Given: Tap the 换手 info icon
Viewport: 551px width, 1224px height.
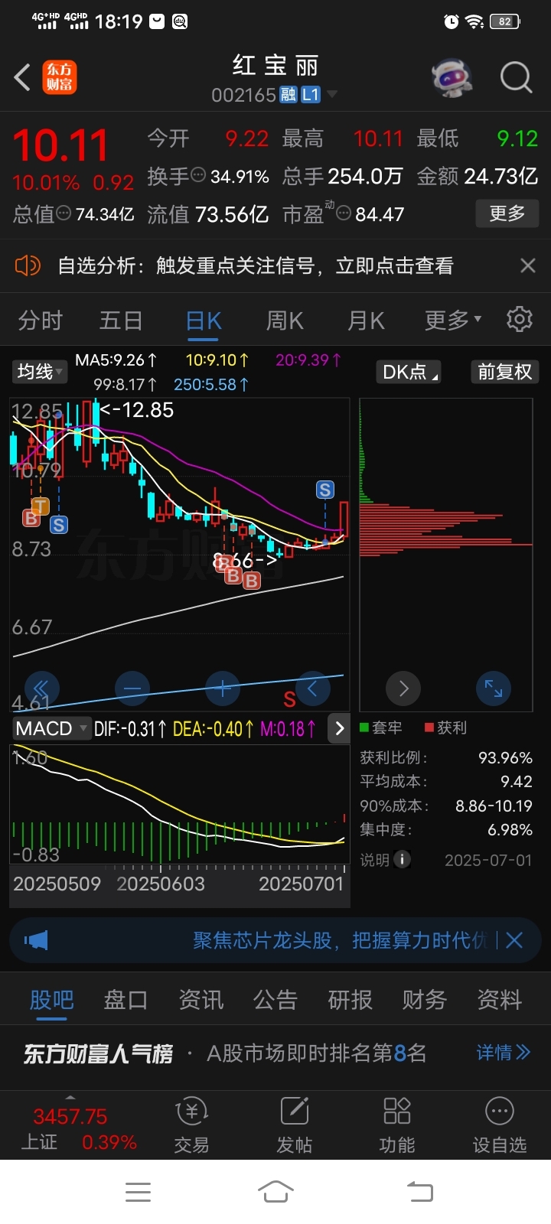Looking at the screenshot, I should point(198,175).
